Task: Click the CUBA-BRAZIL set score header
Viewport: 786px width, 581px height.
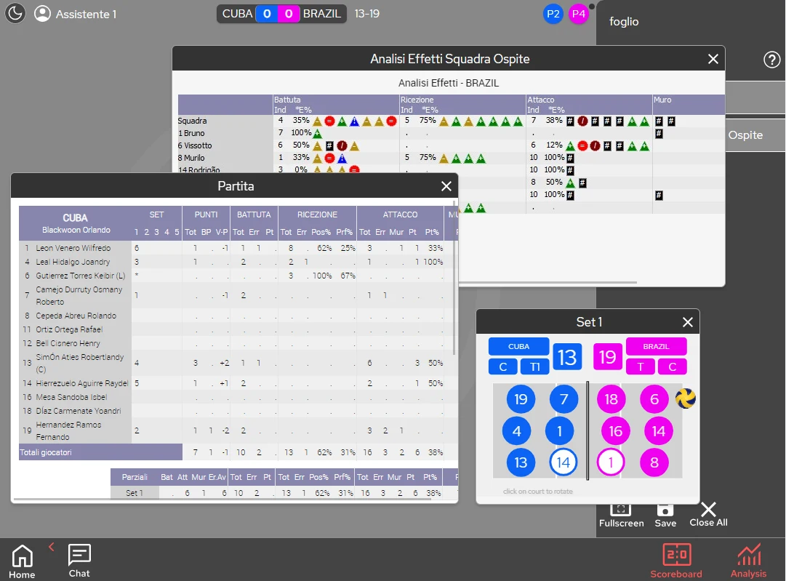Action: [x=281, y=14]
